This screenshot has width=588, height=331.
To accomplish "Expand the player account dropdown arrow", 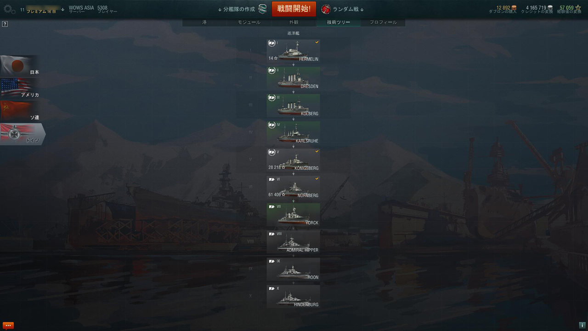I will (62, 10).
